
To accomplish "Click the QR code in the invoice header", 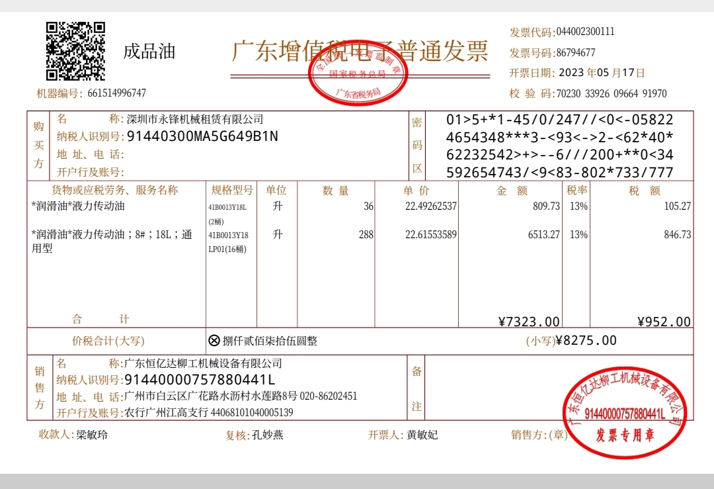I will [x=75, y=51].
